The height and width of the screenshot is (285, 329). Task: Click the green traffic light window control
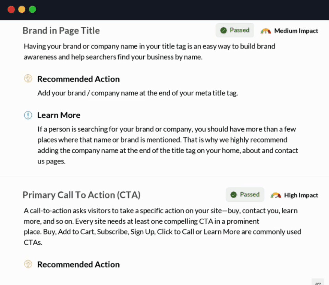(32, 9)
